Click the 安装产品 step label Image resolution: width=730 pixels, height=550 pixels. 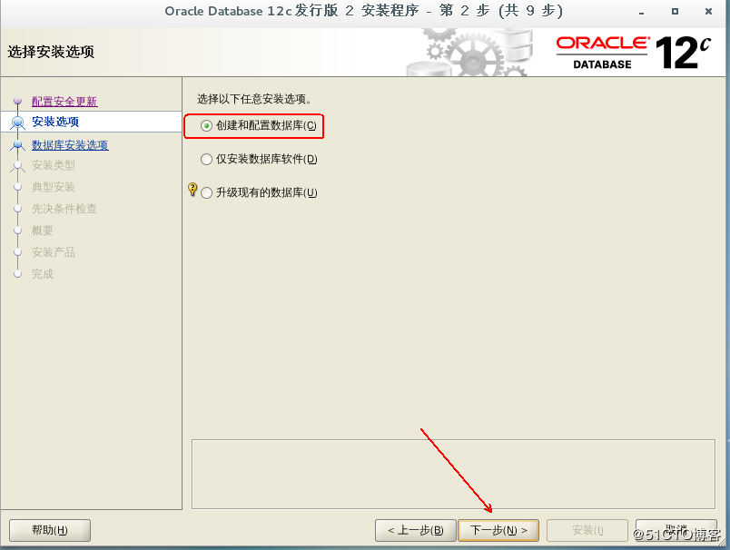coord(53,252)
